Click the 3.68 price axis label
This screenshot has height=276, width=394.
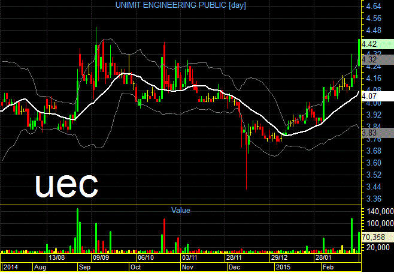(x=374, y=151)
